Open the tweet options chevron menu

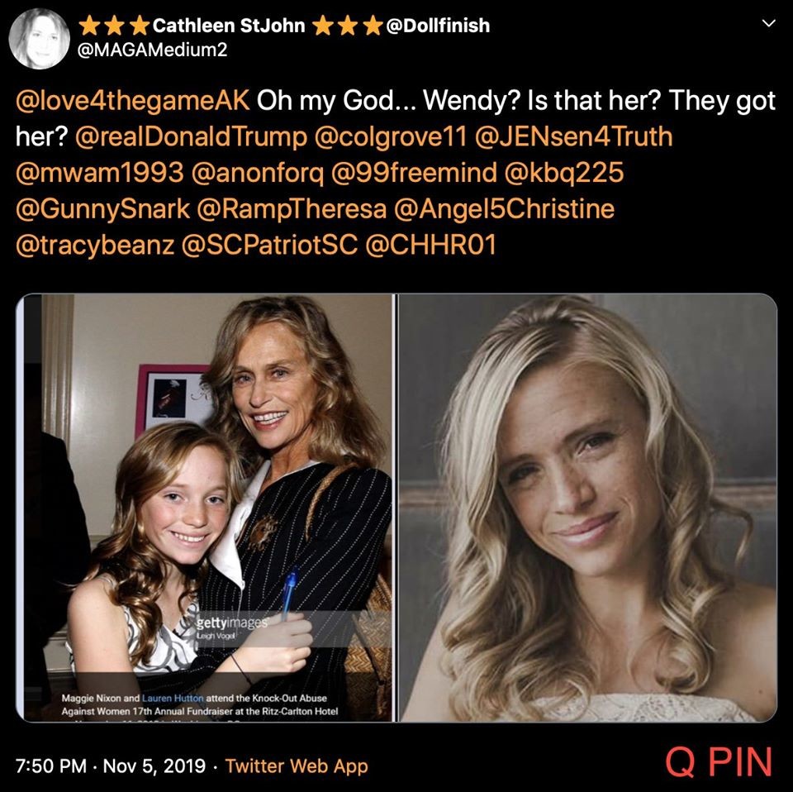click(x=769, y=26)
